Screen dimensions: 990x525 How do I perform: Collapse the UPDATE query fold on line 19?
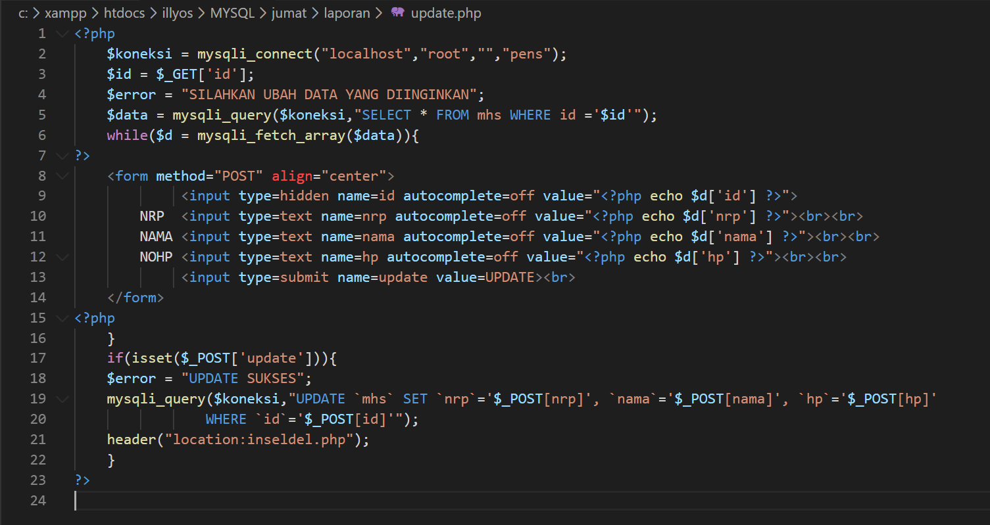[x=62, y=398]
